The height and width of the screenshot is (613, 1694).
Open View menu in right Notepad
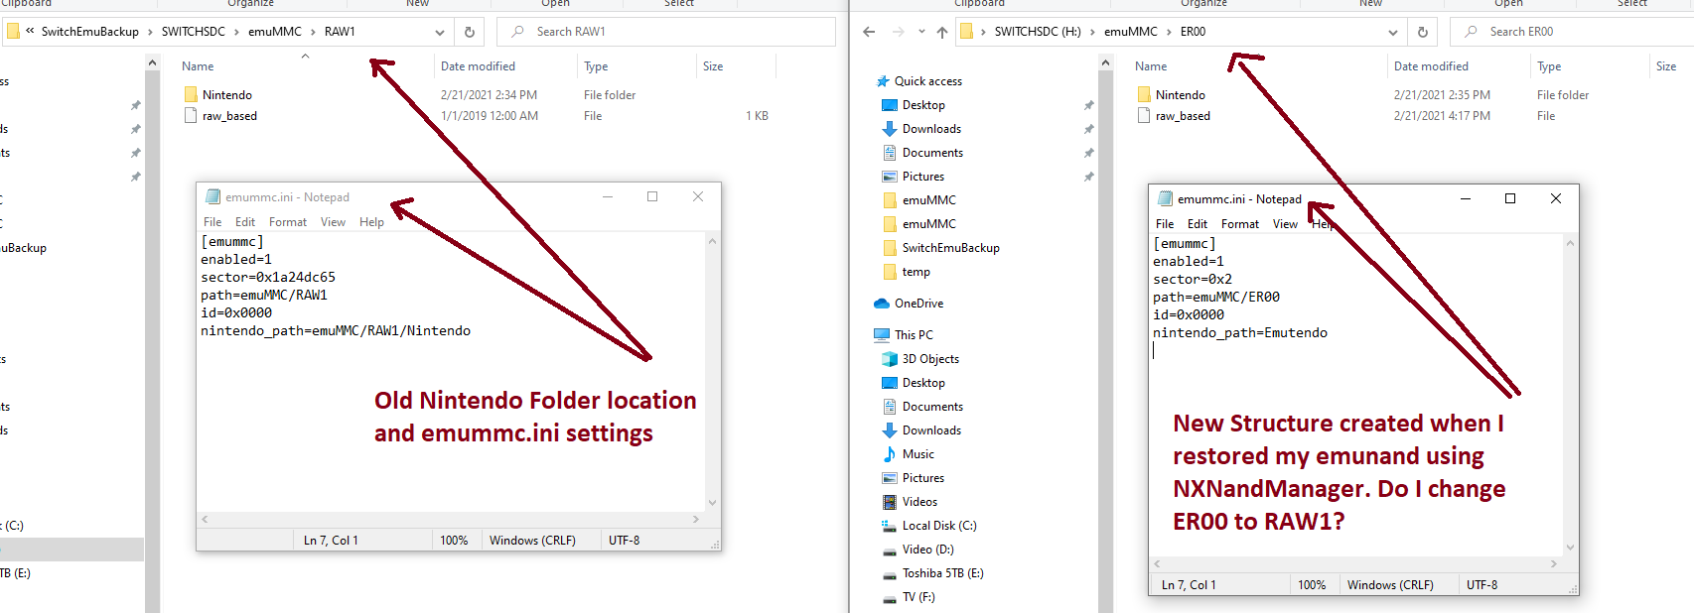(1285, 224)
